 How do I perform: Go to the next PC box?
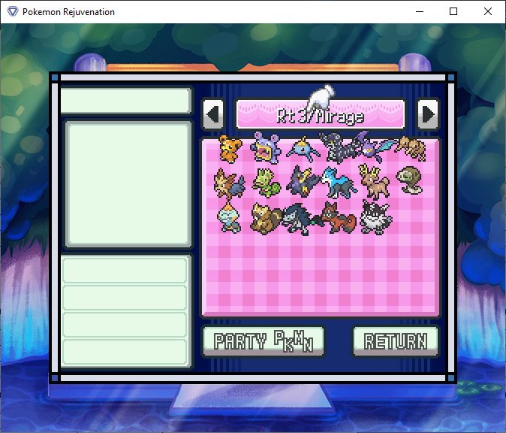(x=428, y=114)
